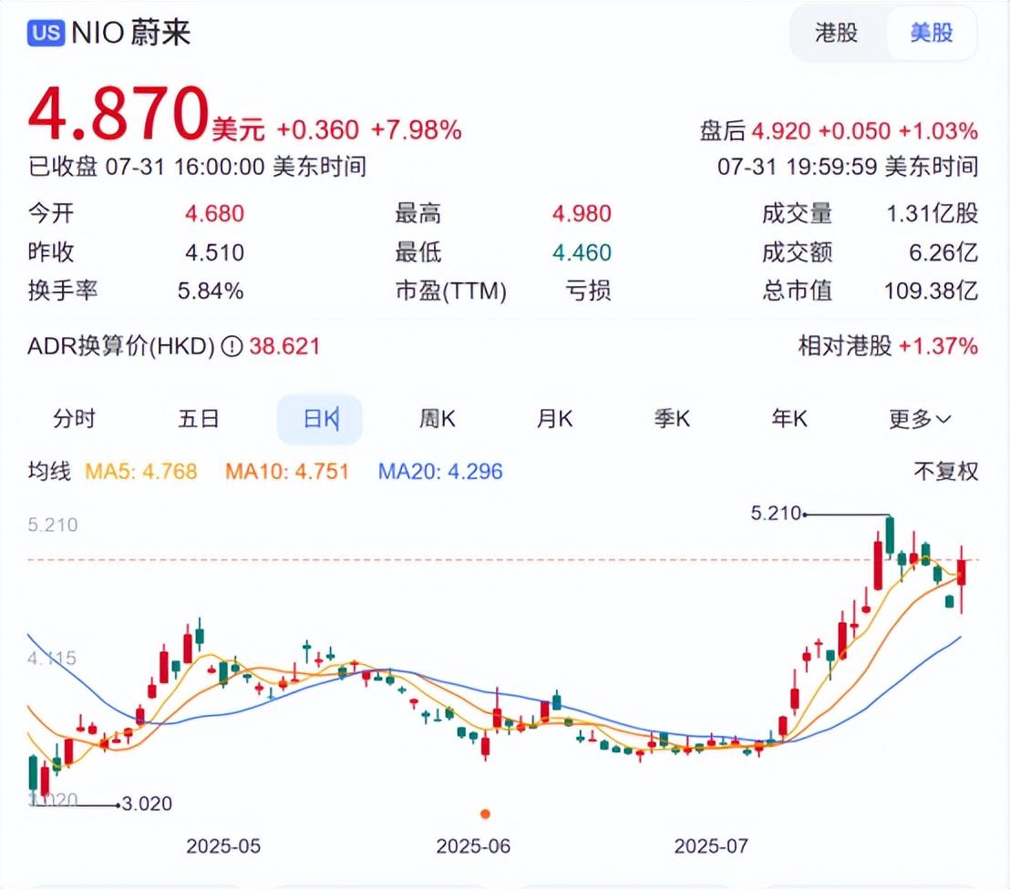Click the ADR price value 38.621
Image resolution: width=1010 pixels, height=889 pixels.
coord(284,347)
